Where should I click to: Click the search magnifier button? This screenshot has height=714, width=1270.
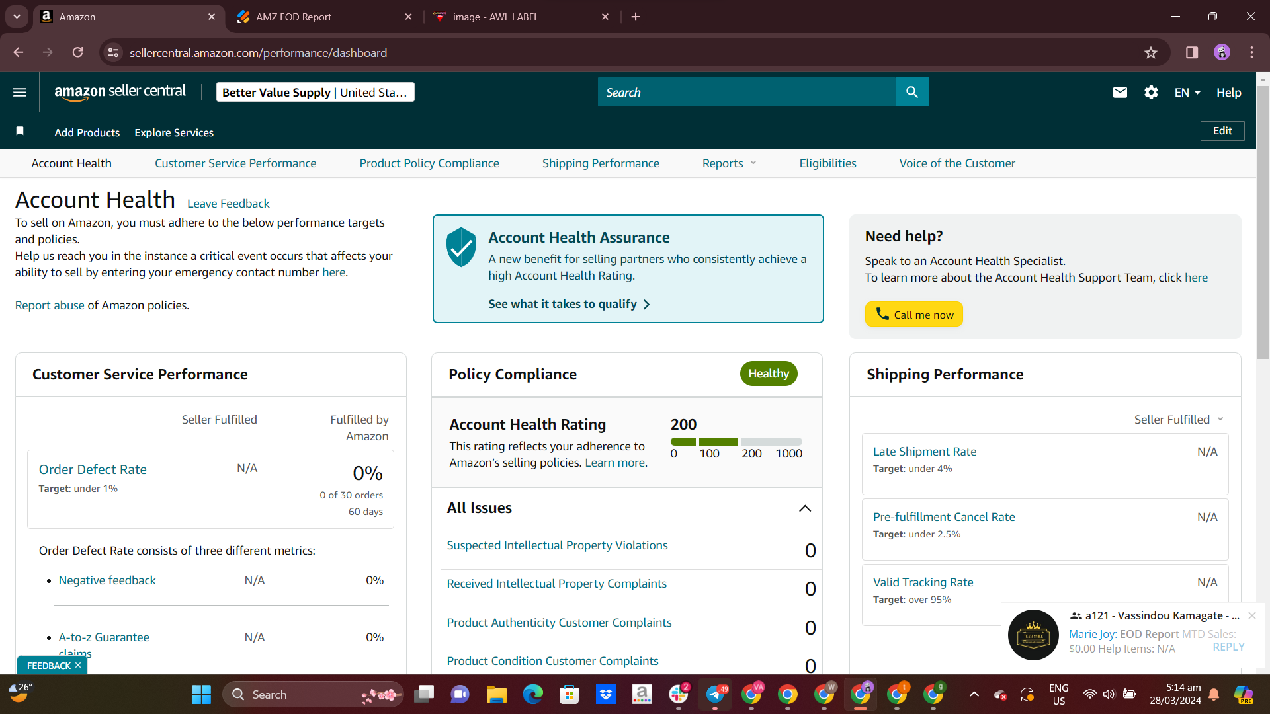(x=912, y=93)
